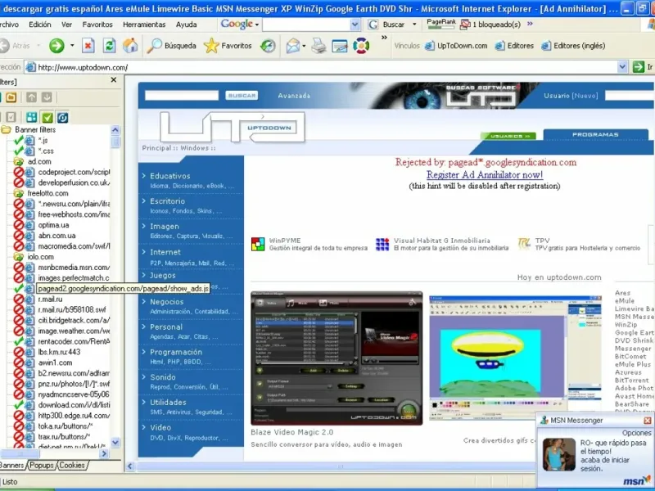Expand the Google toolbar overflow chevron
Screen dimensions: 655x491
coord(530,24)
